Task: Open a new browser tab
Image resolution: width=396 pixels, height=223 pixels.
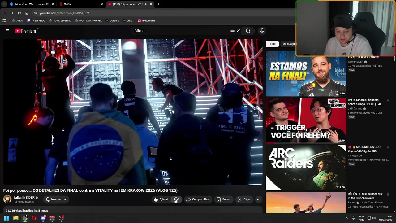Action: tap(158, 4)
